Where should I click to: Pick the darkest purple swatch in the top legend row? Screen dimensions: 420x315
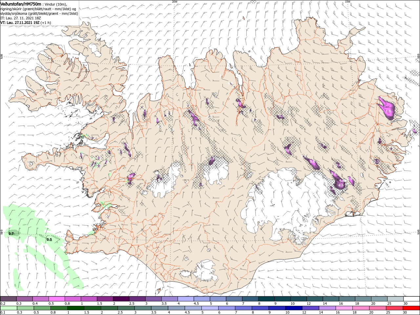point(121,299)
